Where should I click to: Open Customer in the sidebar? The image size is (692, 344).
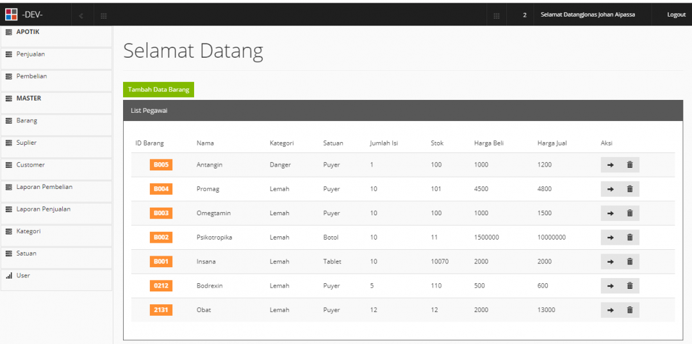[x=56, y=169]
